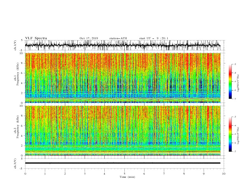Click the '-7' label on lower color bar
The height and width of the screenshot is (195, 252).
tap(234, 151)
